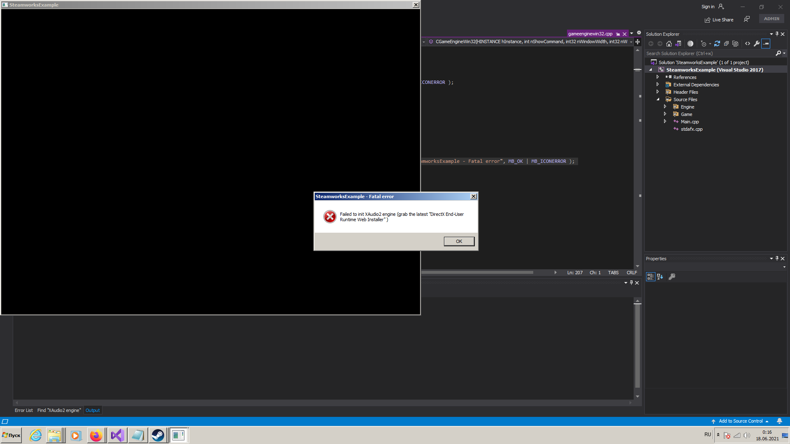
Task: Click the editor split window handle
Action: click(638, 42)
